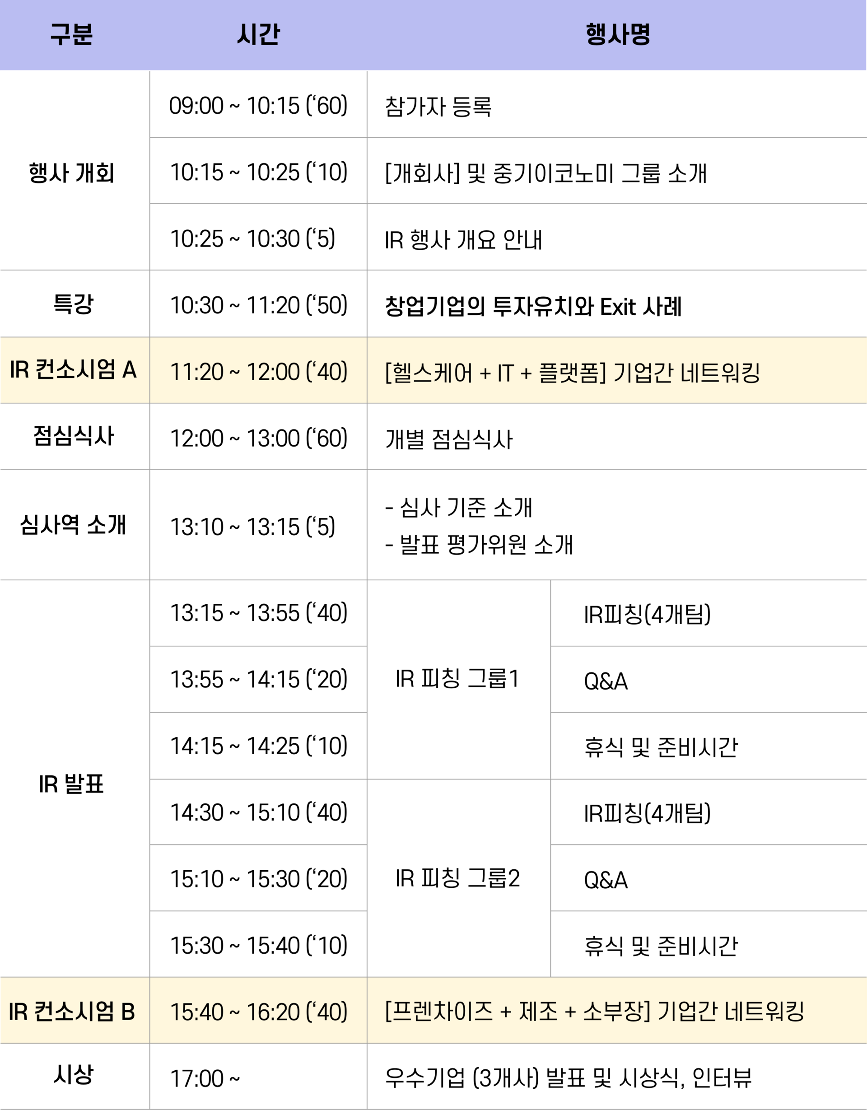Select the IR 피칭 그룹1 cell

pyautogui.click(x=457, y=679)
